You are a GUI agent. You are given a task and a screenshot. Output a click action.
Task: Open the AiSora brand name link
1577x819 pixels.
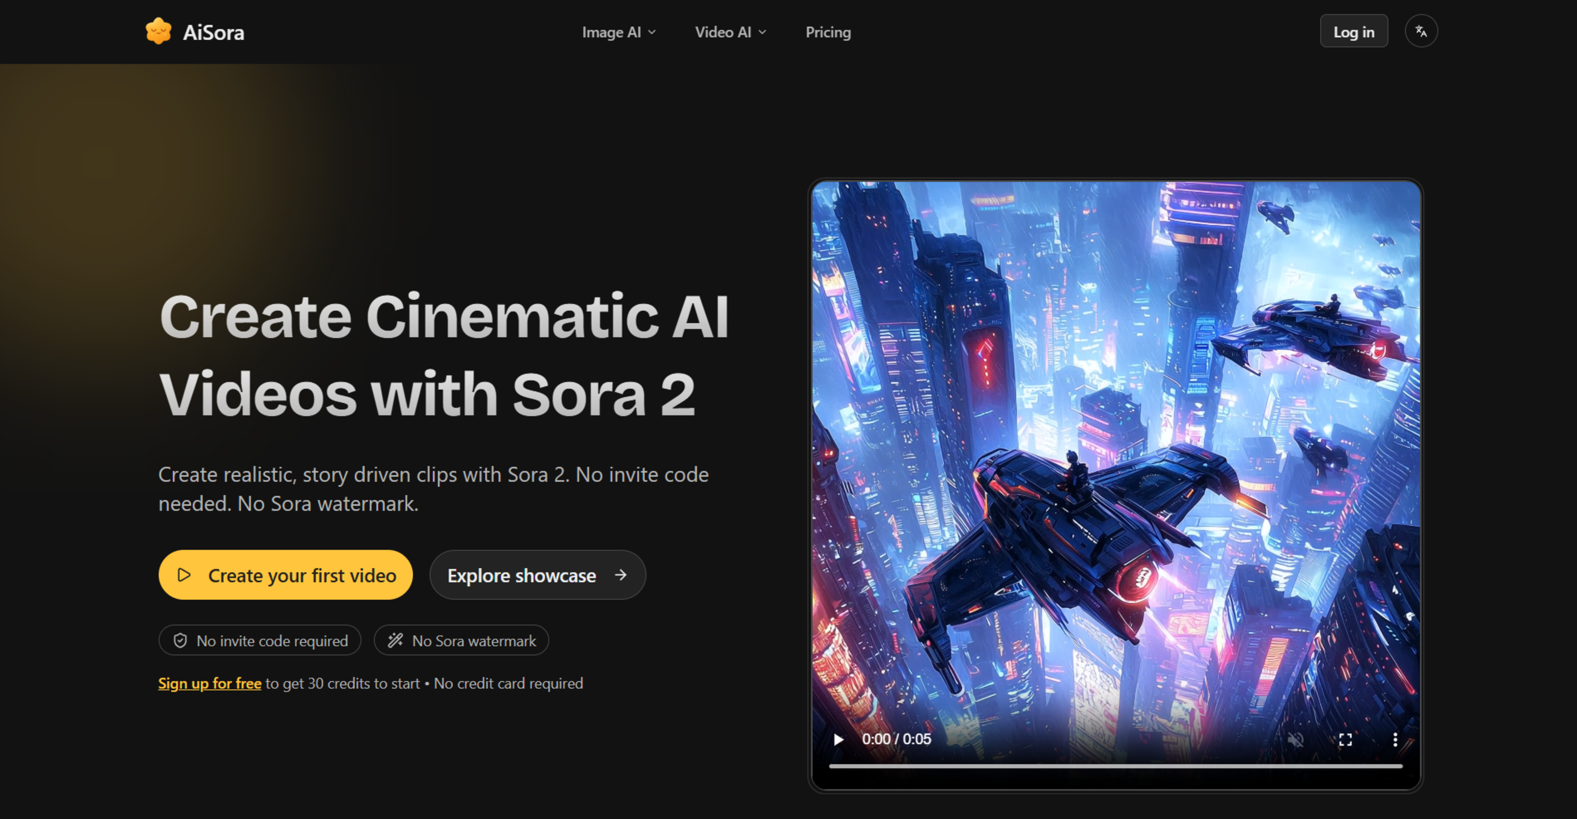pyautogui.click(x=213, y=32)
